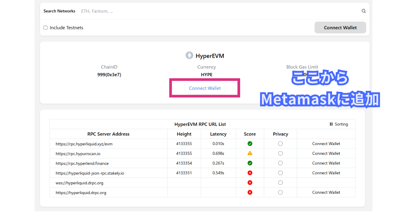
Task: Click privacy circle icon for rpc.hypurrscan.io
Action: coord(280,153)
